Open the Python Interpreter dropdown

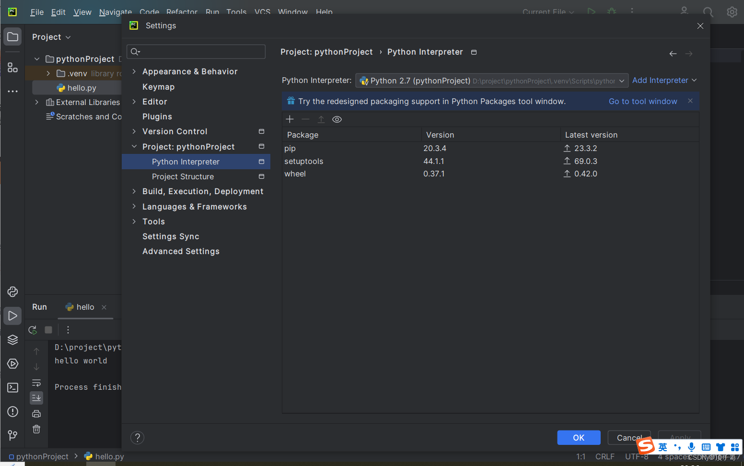[x=492, y=81]
